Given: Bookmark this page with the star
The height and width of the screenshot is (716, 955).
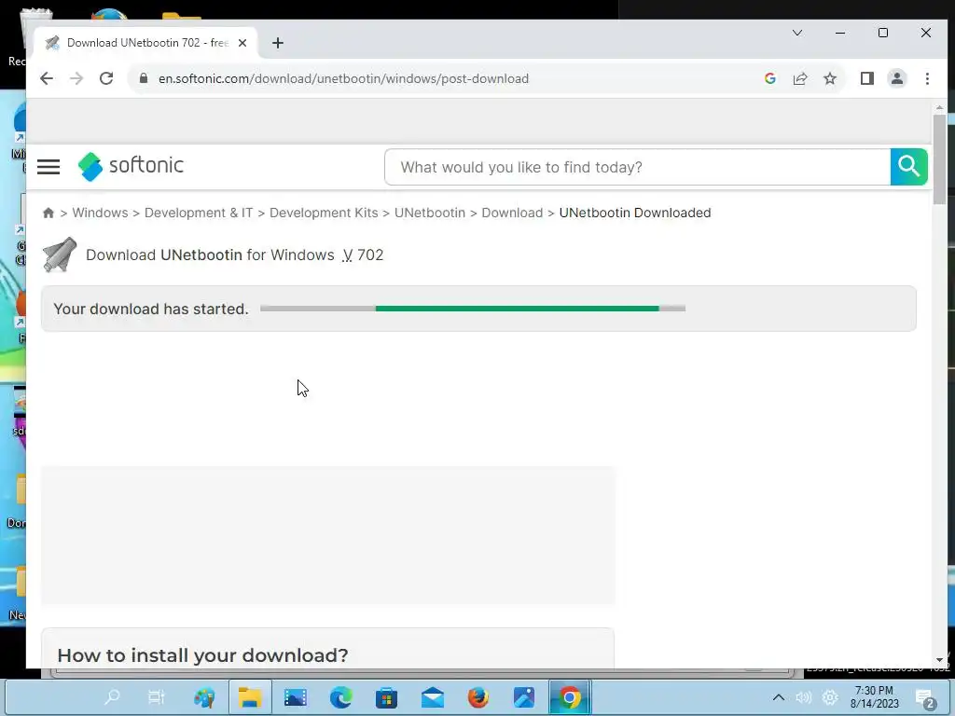Looking at the screenshot, I should click(x=829, y=78).
